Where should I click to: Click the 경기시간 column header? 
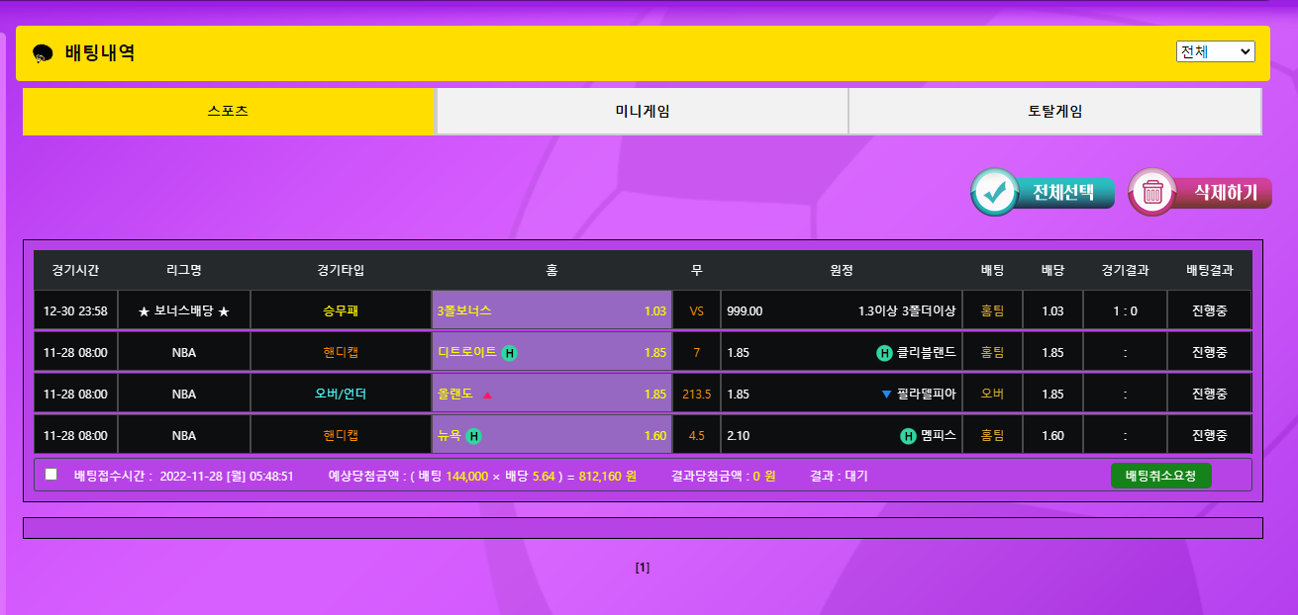[75, 270]
